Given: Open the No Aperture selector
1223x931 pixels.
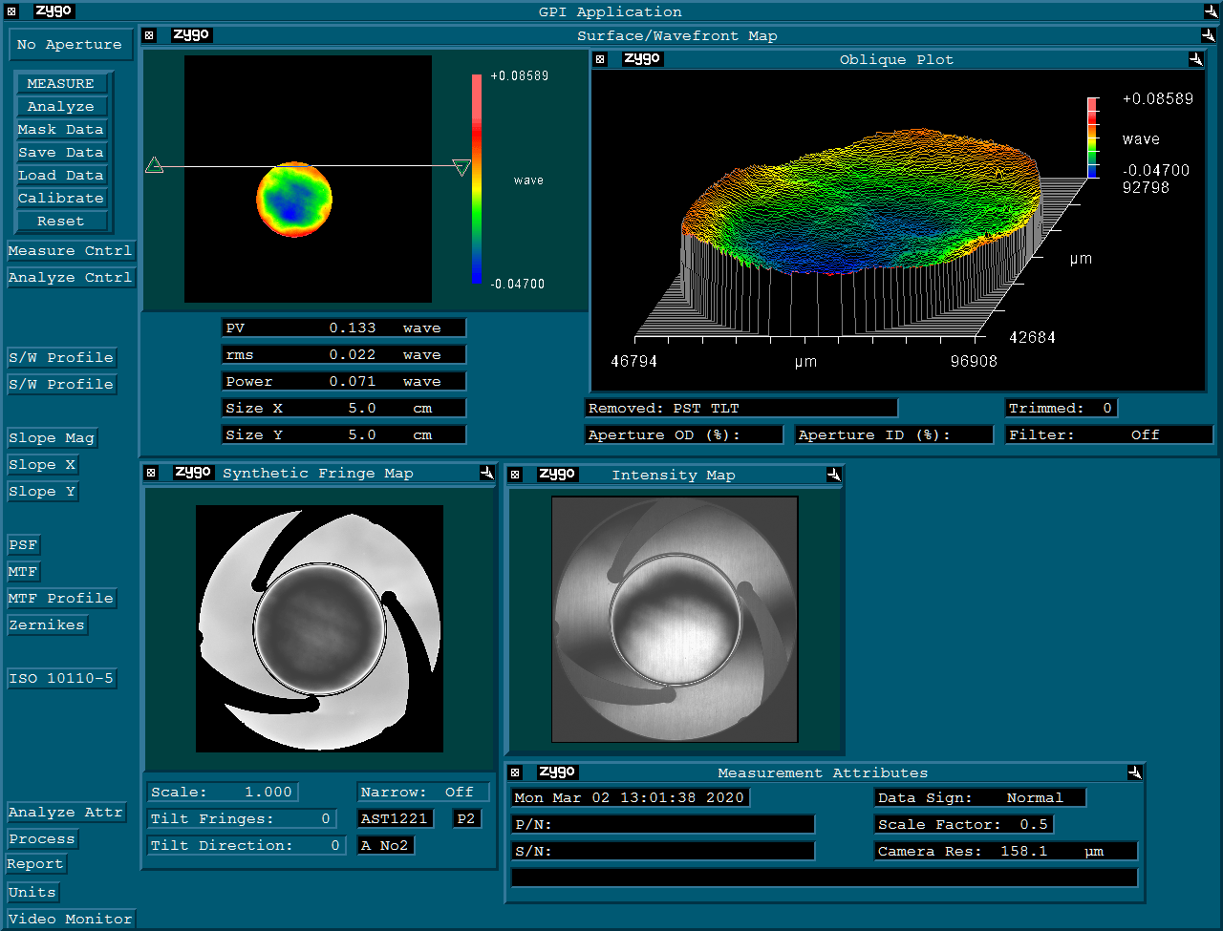Looking at the screenshot, I should (x=69, y=45).
